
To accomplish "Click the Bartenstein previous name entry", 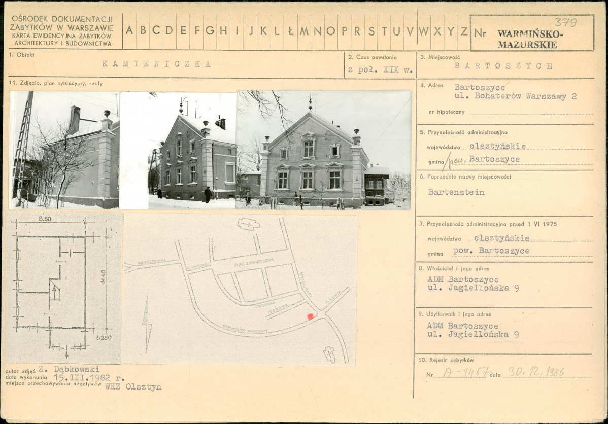I will click(456, 192).
